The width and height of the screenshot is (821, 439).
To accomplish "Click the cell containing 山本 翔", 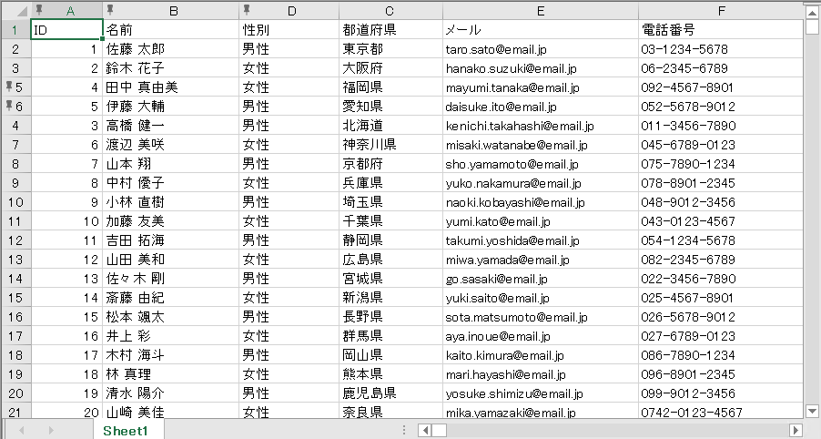I will tap(171, 163).
